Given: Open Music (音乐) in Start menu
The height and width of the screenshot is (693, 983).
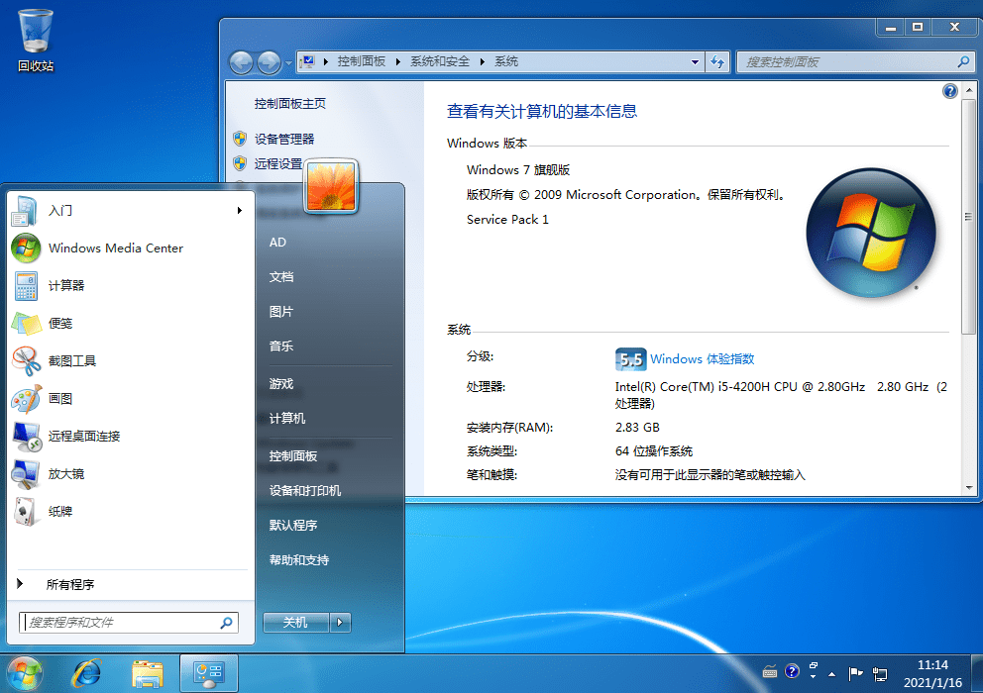Looking at the screenshot, I should (281, 346).
